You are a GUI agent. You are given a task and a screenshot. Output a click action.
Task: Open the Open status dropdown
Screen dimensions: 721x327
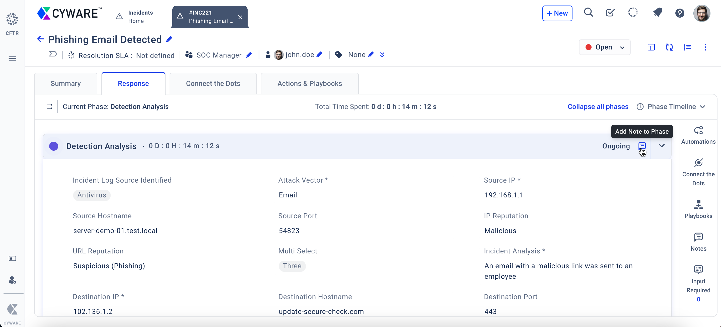click(x=605, y=47)
